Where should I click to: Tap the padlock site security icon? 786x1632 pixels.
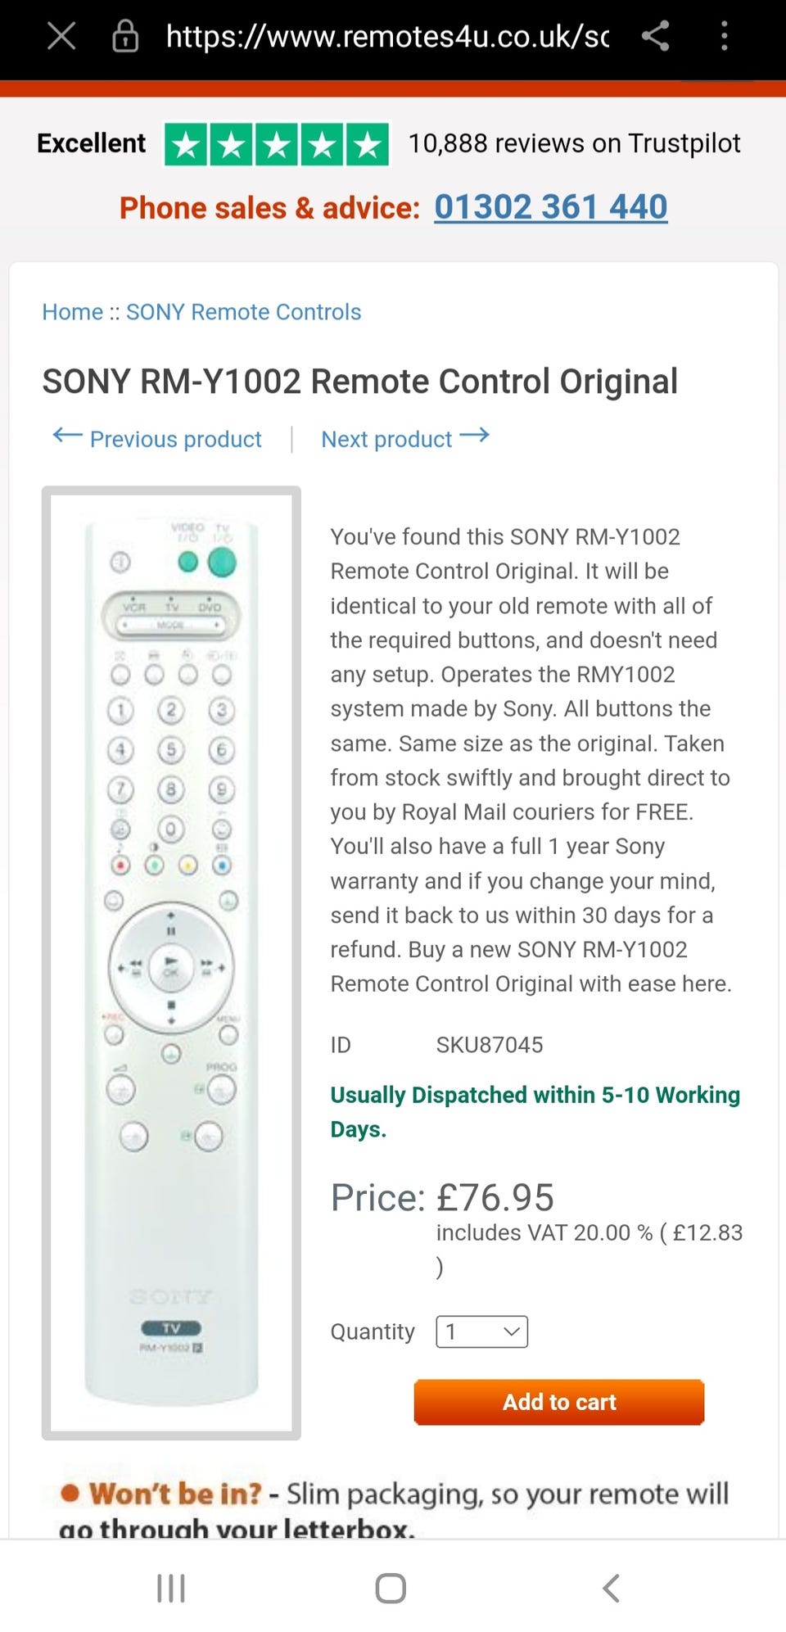(x=124, y=36)
